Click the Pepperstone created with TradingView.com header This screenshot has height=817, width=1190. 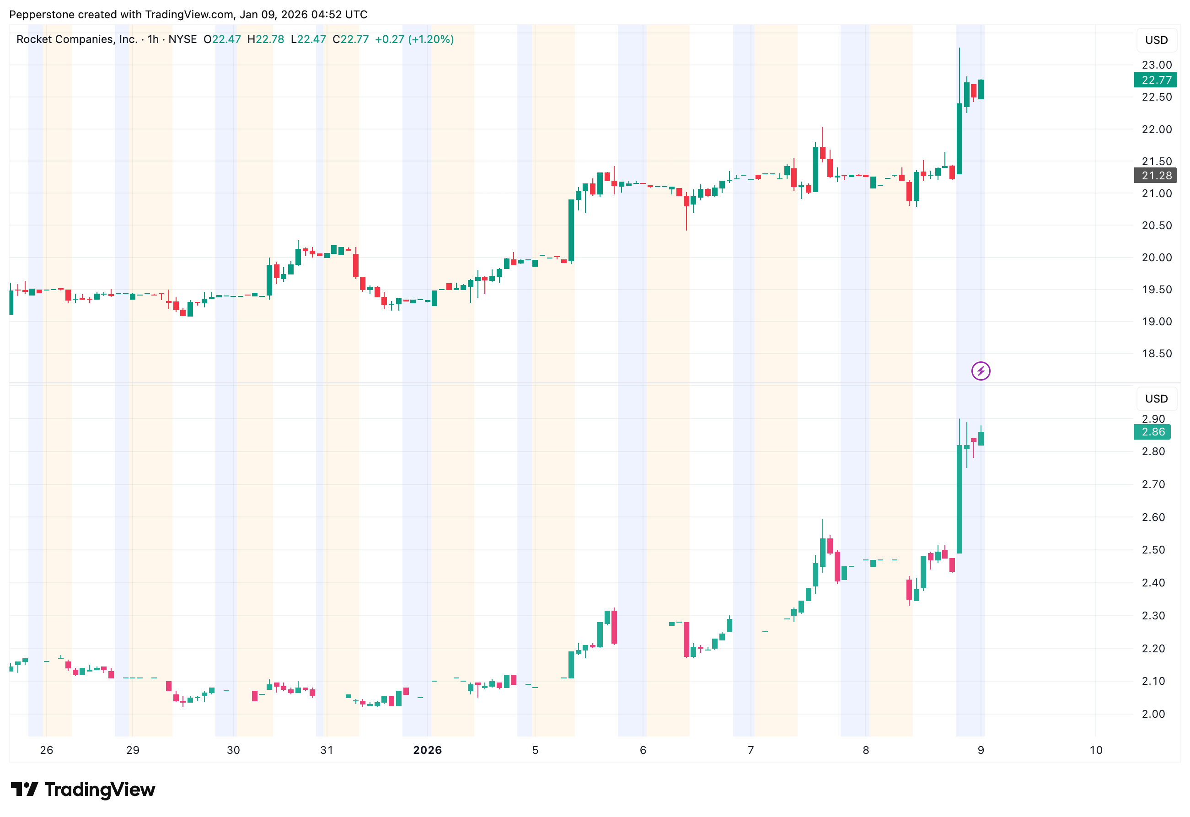pos(188,14)
